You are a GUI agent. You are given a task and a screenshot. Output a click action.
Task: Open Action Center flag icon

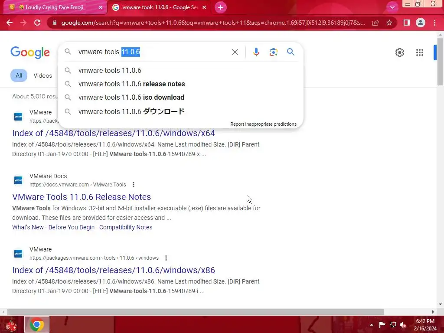[382, 324]
